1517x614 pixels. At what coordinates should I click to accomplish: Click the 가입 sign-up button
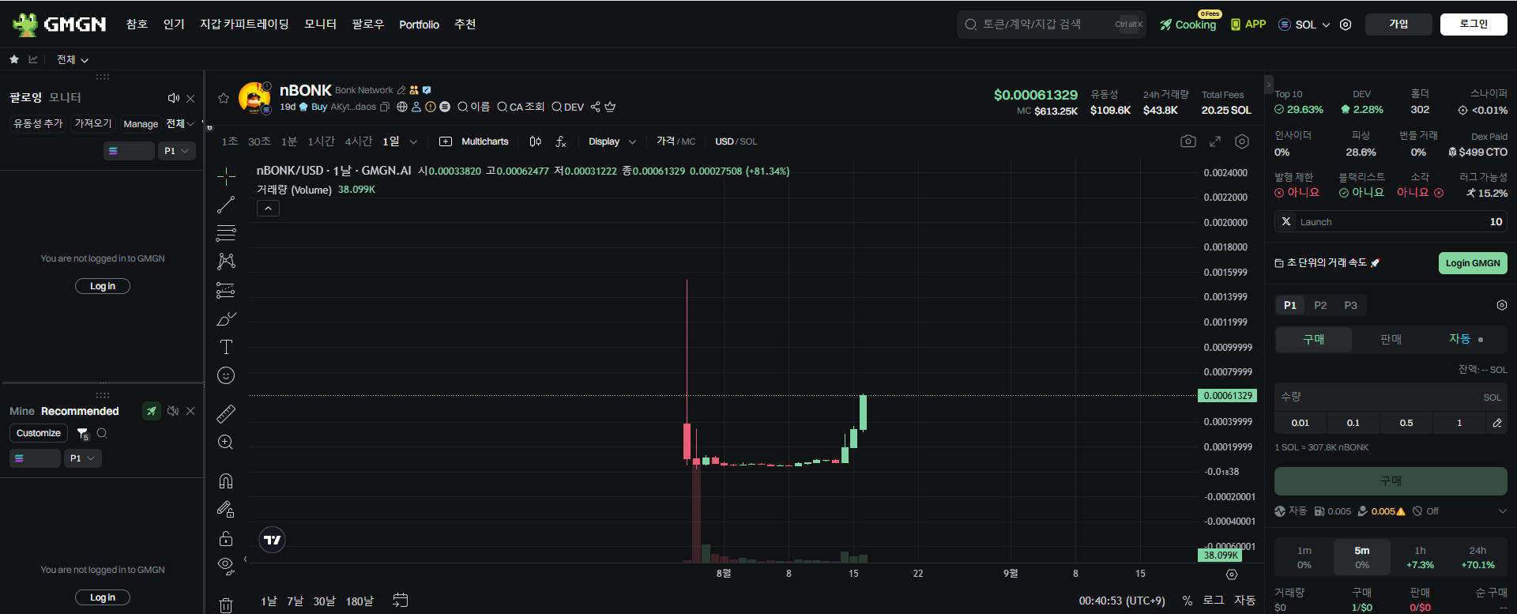coord(1398,24)
